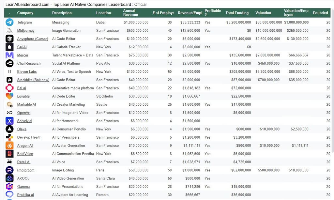Open the Midjourney company link
This screenshot has width=334, height=200.
click(26, 30)
